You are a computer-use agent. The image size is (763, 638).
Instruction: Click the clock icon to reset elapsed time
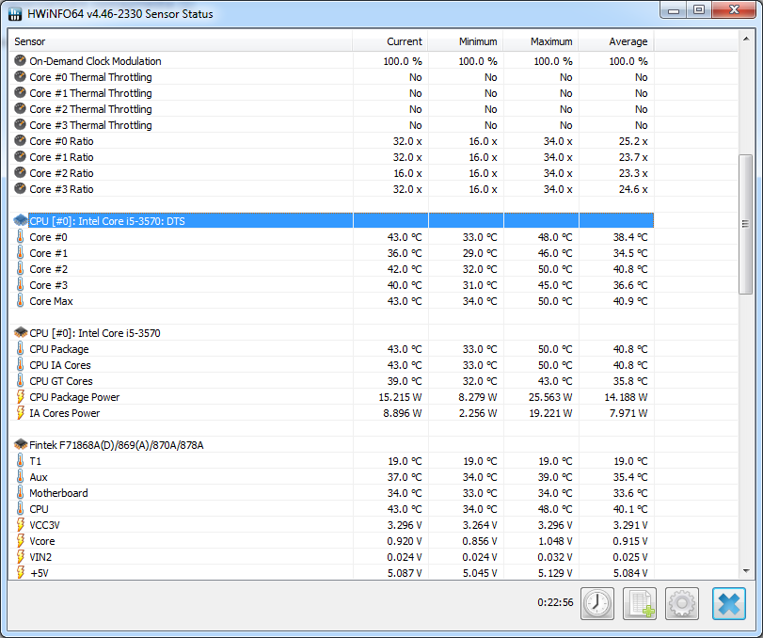pyautogui.click(x=597, y=603)
